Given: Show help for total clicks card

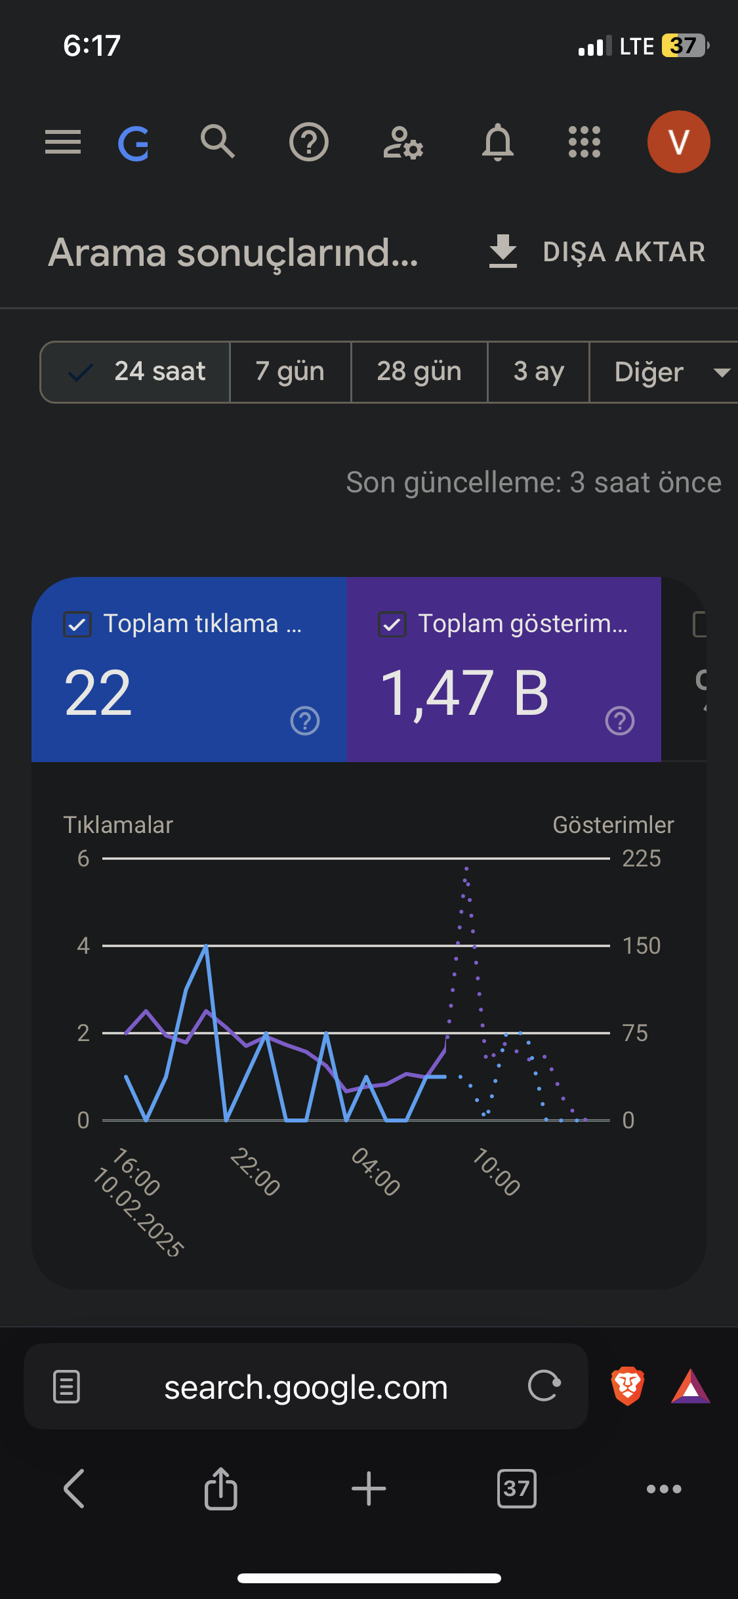Looking at the screenshot, I should pyautogui.click(x=305, y=721).
